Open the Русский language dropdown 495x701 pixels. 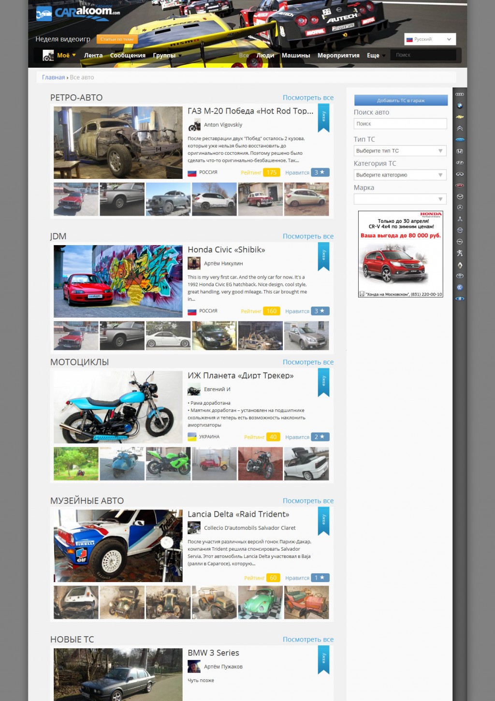[x=429, y=39]
